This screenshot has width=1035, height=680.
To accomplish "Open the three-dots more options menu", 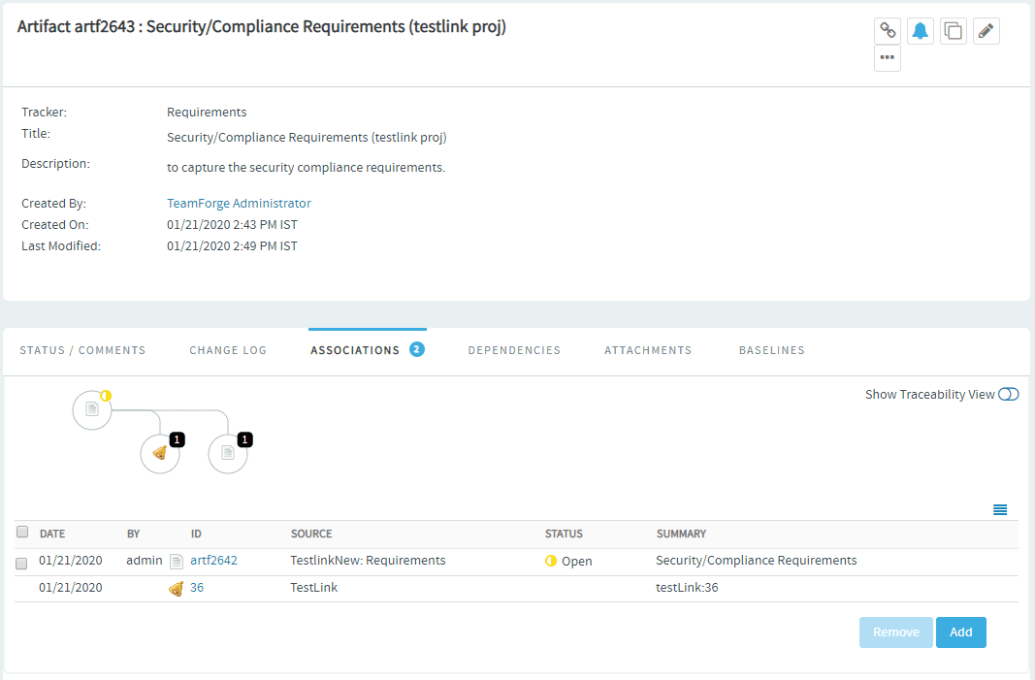I will click(x=888, y=58).
